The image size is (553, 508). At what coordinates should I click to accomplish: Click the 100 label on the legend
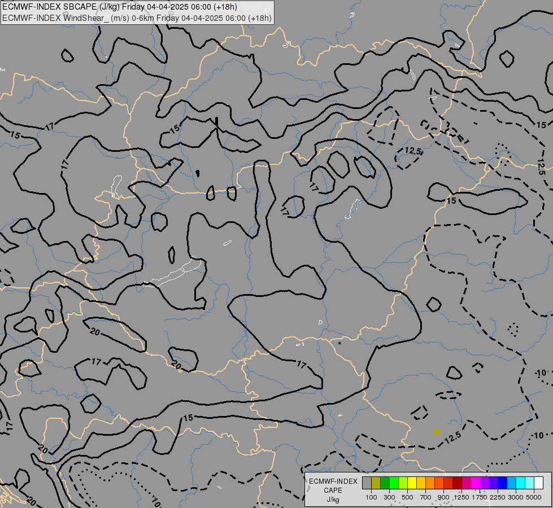tap(371, 497)
